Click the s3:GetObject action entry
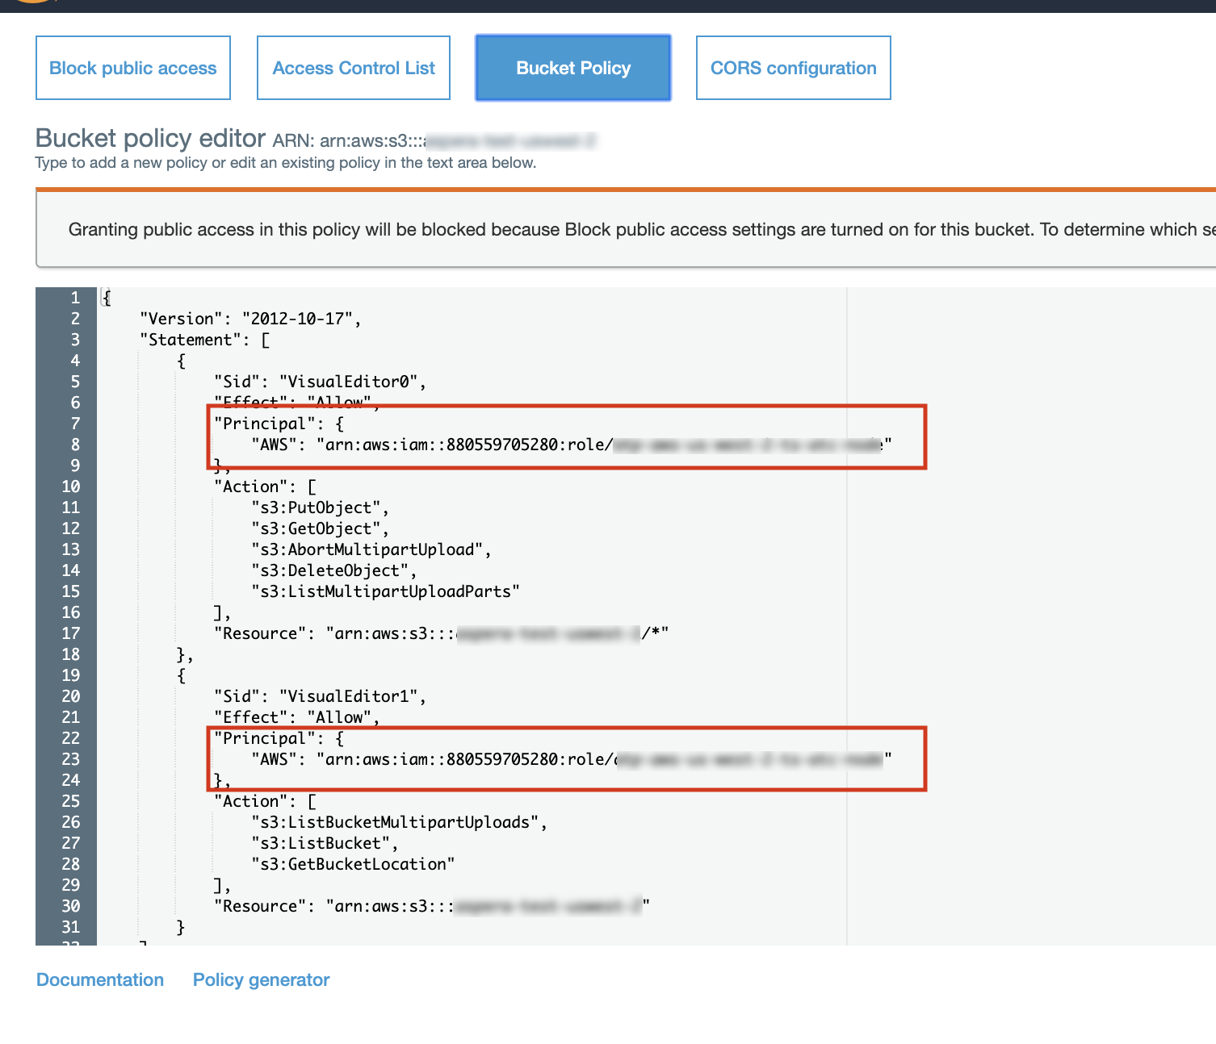 (x=320, y=528)
